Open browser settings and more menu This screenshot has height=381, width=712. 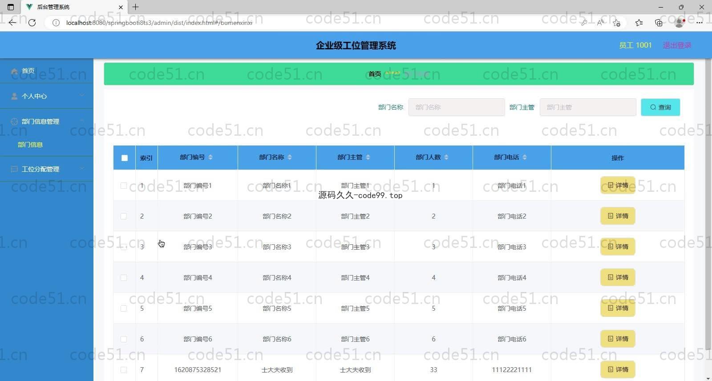700,23
